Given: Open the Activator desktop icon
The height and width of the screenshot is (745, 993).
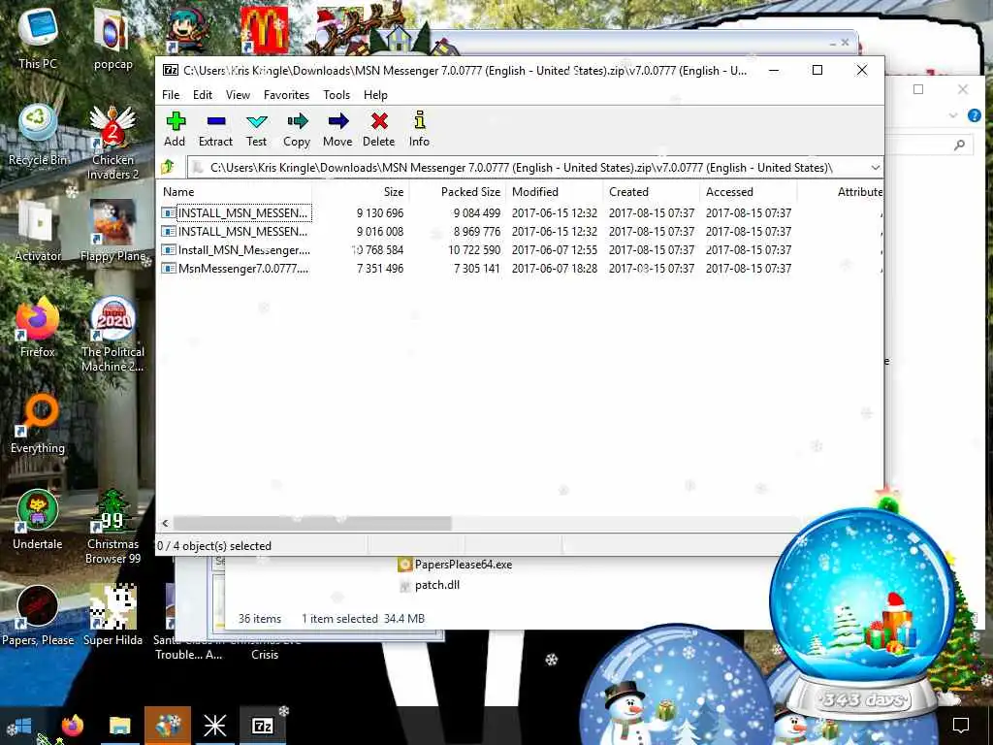Looking at the screenshot, I should 38,231.
